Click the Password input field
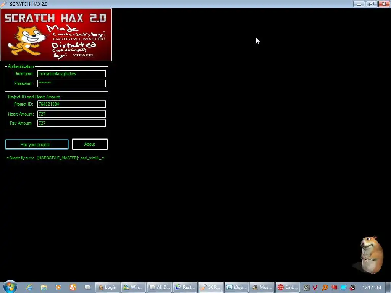The height and width of the screenshot is (293, 391). pos(71,84)
